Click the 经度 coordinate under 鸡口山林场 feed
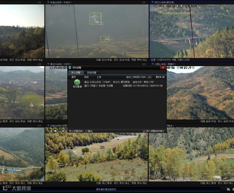 (x=161, y=60)
